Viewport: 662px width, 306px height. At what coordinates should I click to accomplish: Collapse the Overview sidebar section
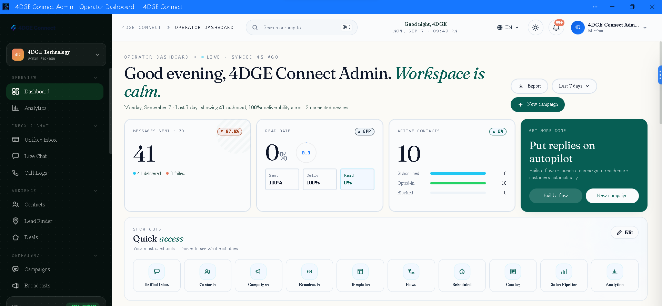(x=96, y=78)
